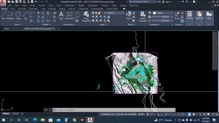The height and width of the screenshot is (123, 219).
Task: Expand the Properties panel
Action: pos(155,25)
